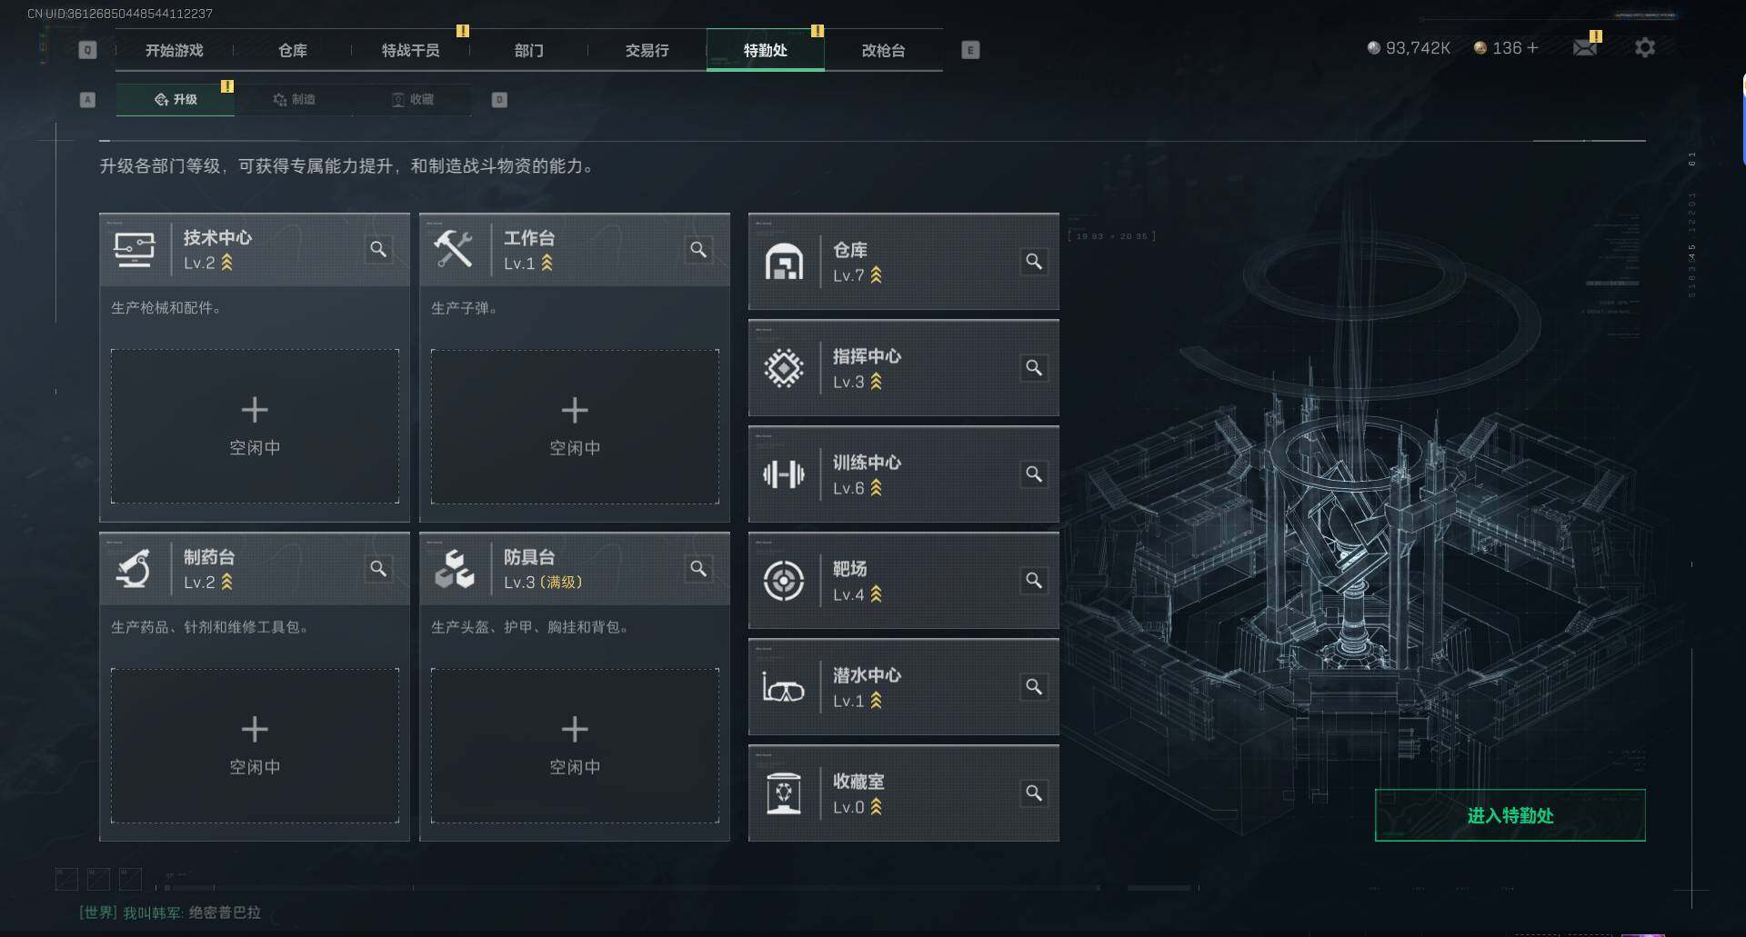Screen dimensions: 1746x937
Task: Open the 改枪台 tab
Action: 883,50
